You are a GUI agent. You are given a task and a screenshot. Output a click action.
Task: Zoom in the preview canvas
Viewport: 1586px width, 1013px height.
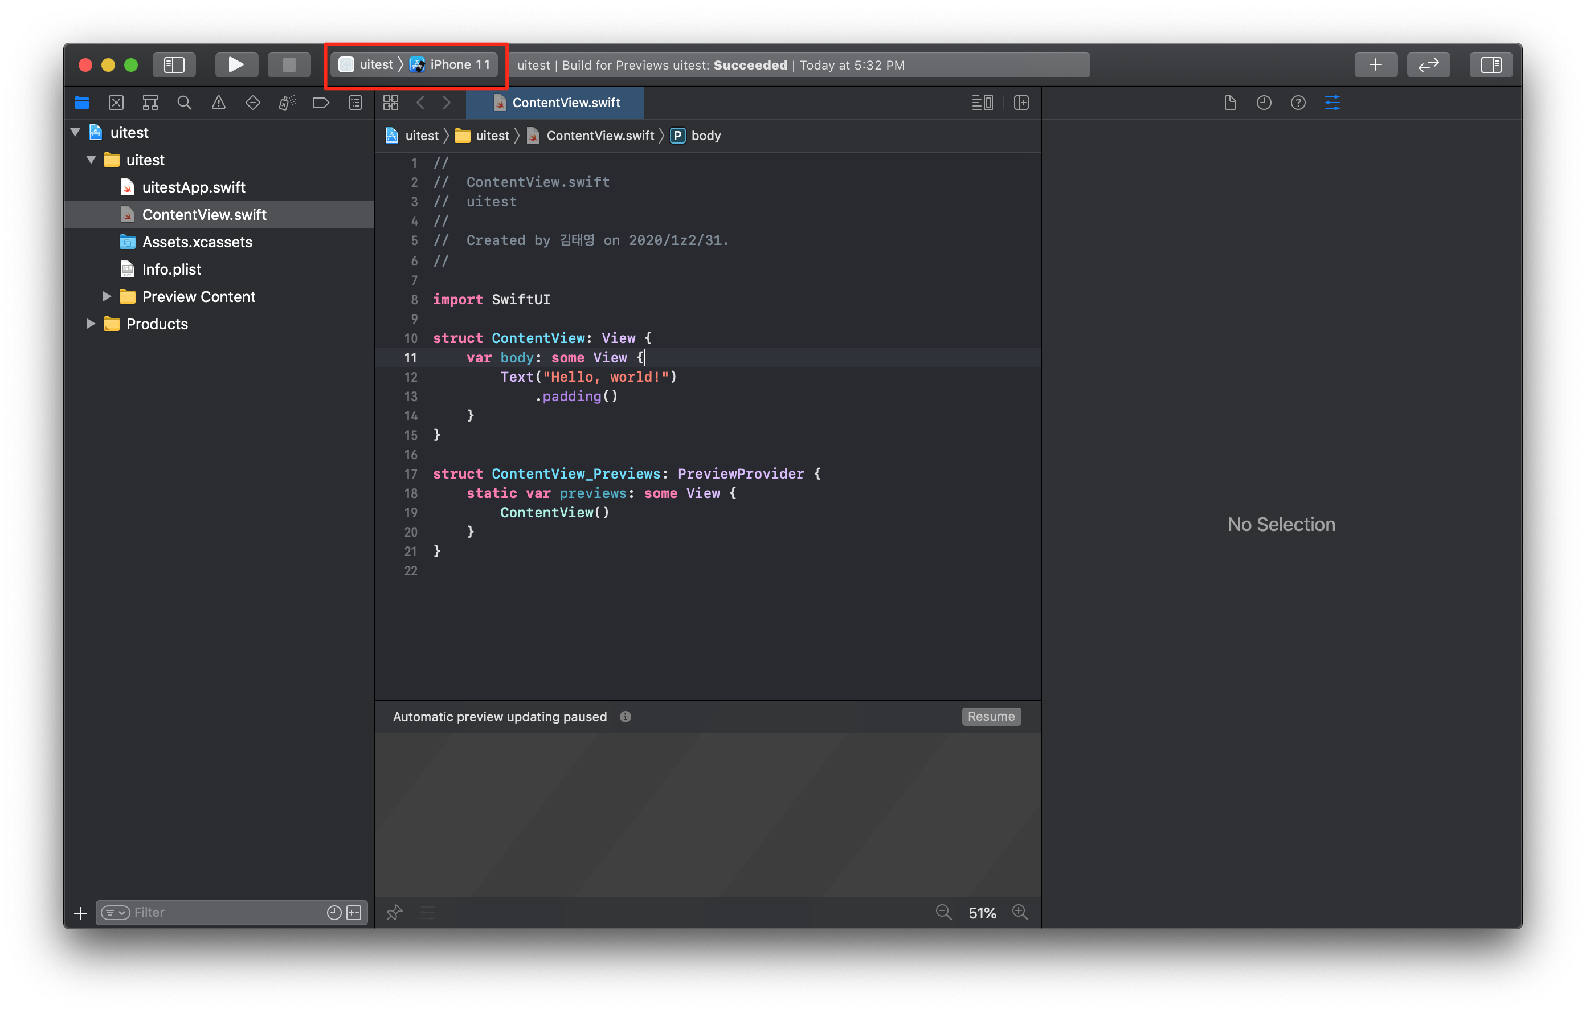pyautogui.click(x=1020, y=912)
